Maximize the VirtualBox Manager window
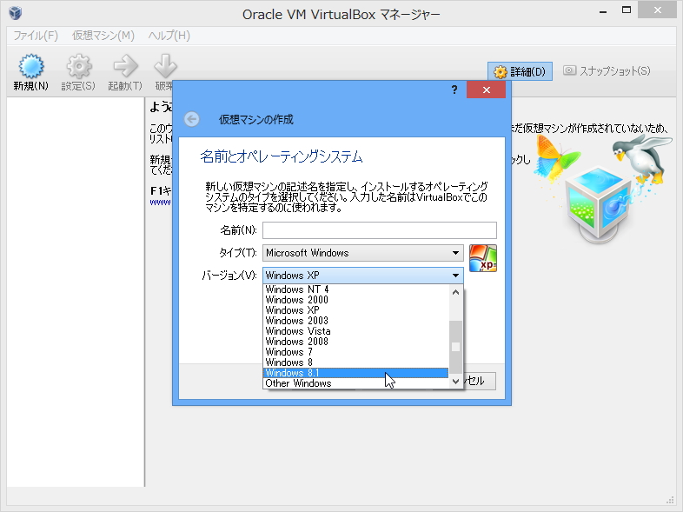The width and height of the screenshot is (683, 512). pos(627,10)
